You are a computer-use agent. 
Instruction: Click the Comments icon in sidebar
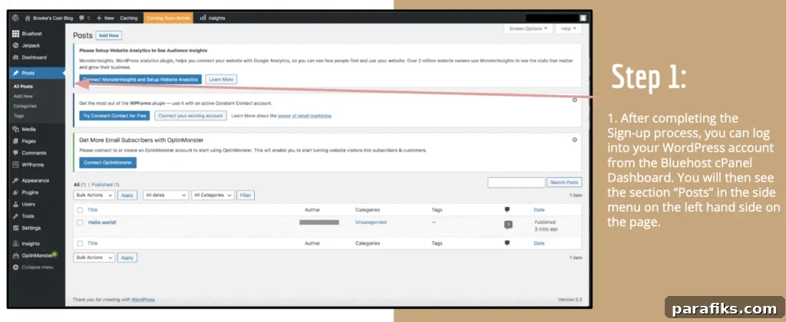[16, 153]
